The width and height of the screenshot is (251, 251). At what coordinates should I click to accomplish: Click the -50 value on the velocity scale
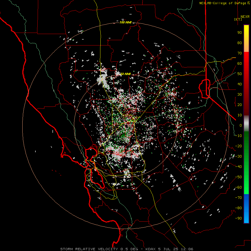(x=238, y=177)
